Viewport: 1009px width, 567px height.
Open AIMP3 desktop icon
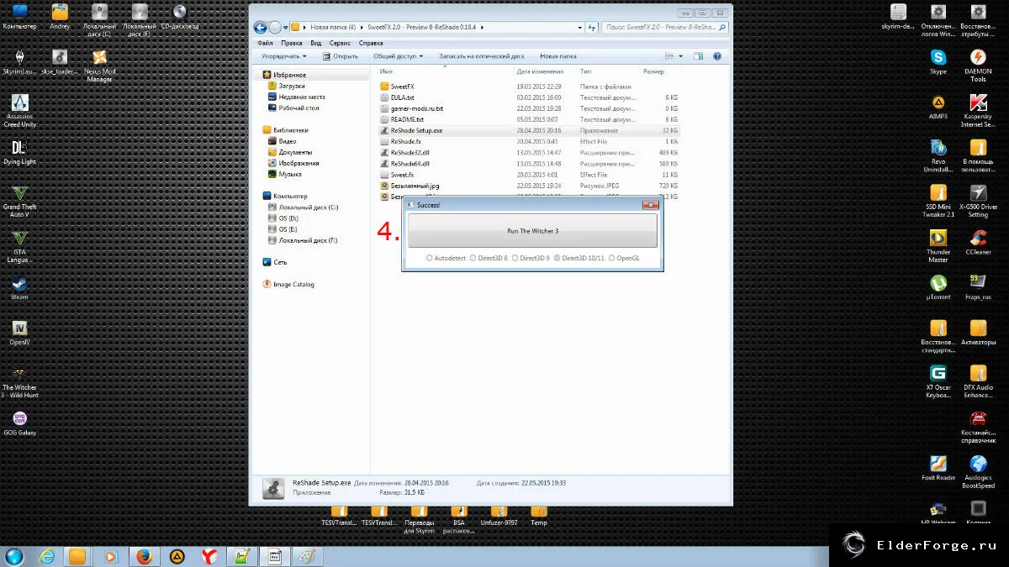[x=938, y=107]
